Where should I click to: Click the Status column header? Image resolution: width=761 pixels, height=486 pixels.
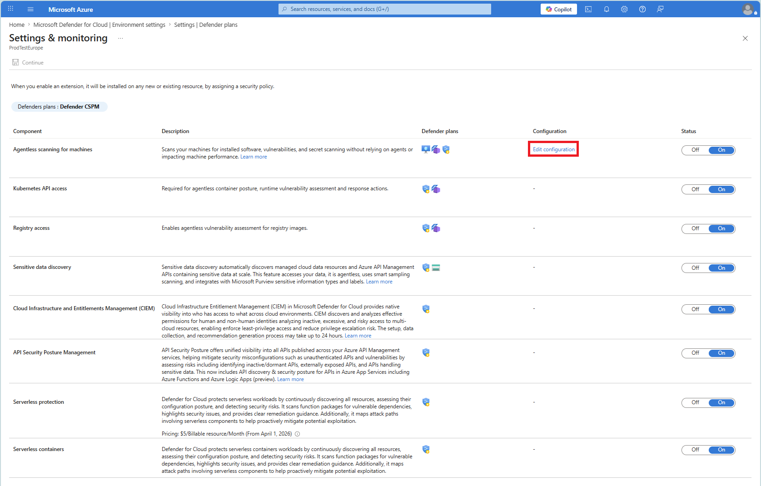[x=689, y=131]
